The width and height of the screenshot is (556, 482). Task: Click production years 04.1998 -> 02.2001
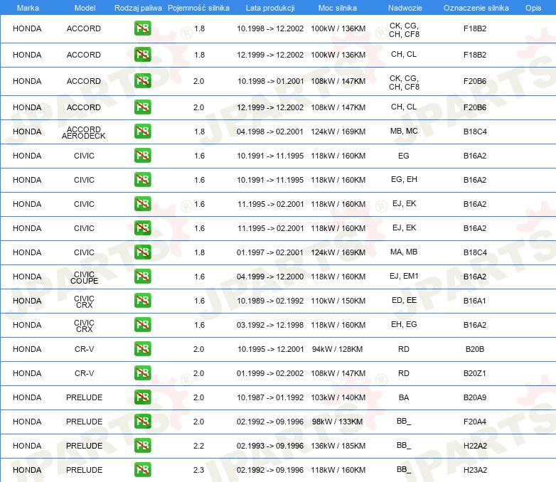tap(270, 132)
